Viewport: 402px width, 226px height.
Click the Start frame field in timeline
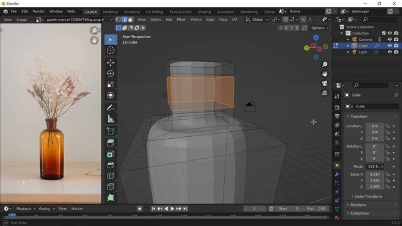click(x=289, y=209)
